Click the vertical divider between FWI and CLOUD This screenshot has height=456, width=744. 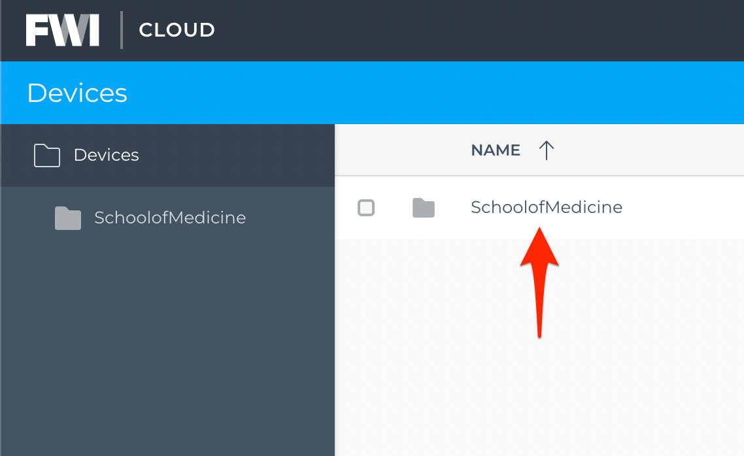click(122, 30)
